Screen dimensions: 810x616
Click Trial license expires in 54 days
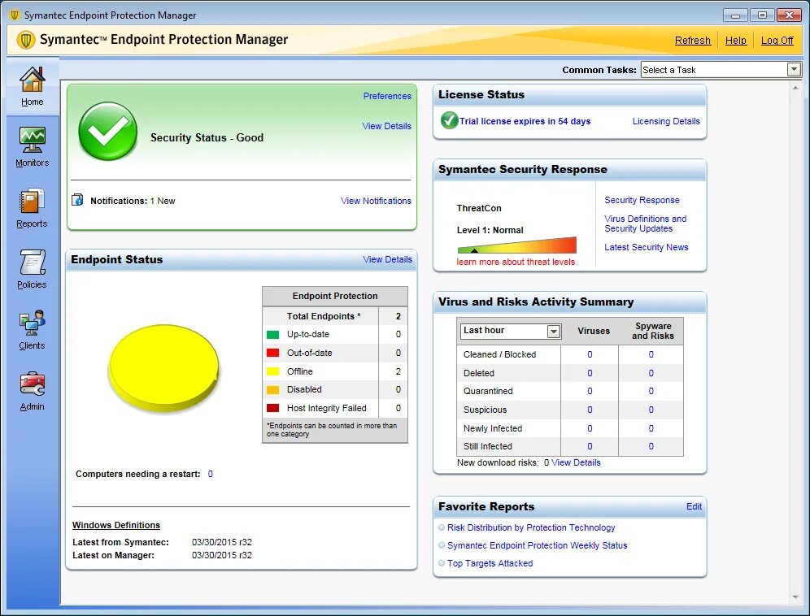525,121
